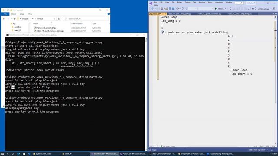278x156 pixels.
Task: Open the solution platforms combo box
Action: [x=205, y=9]
